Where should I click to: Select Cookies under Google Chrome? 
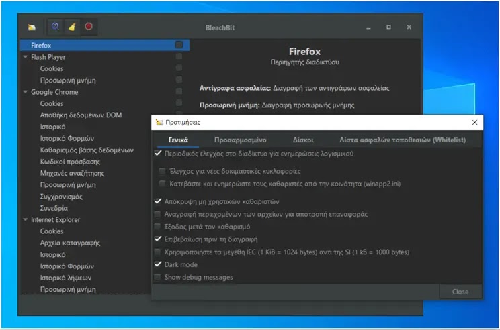point(52,103)
